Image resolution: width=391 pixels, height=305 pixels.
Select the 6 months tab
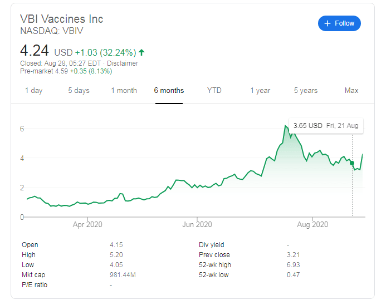click(x=169, y=91)
